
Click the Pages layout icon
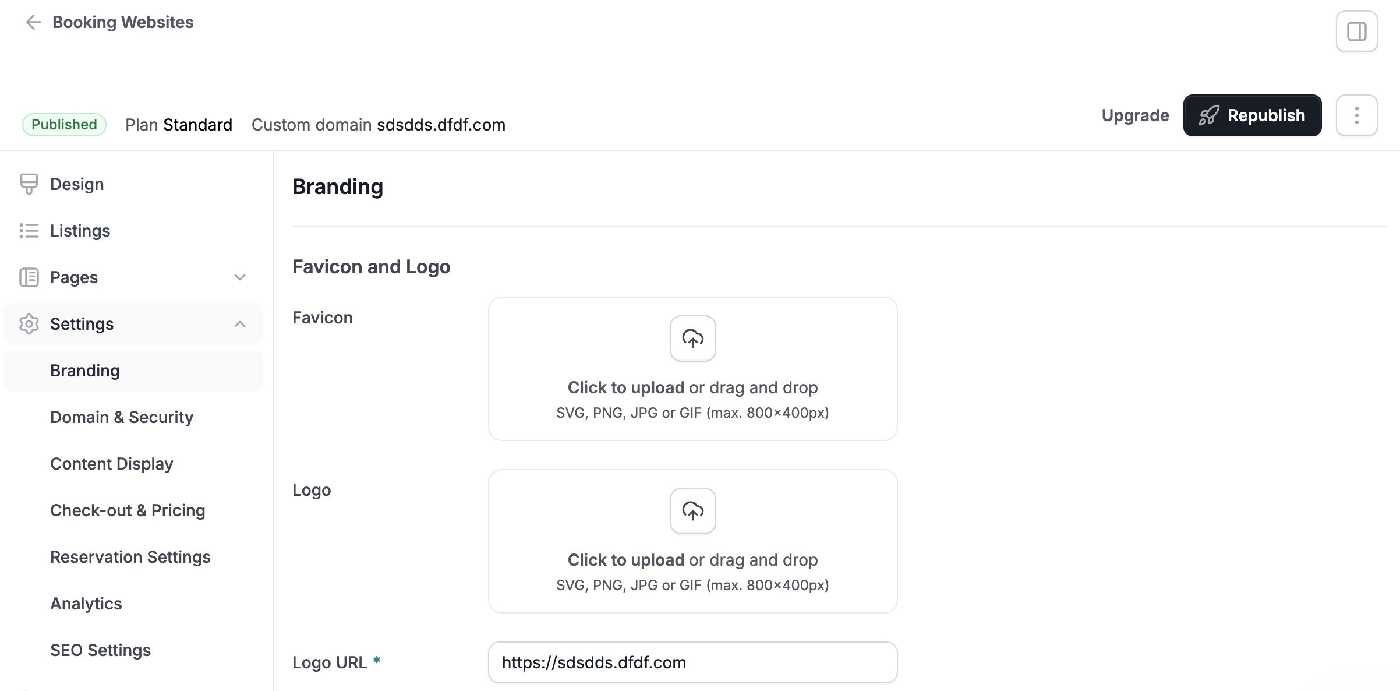point(29,277)
